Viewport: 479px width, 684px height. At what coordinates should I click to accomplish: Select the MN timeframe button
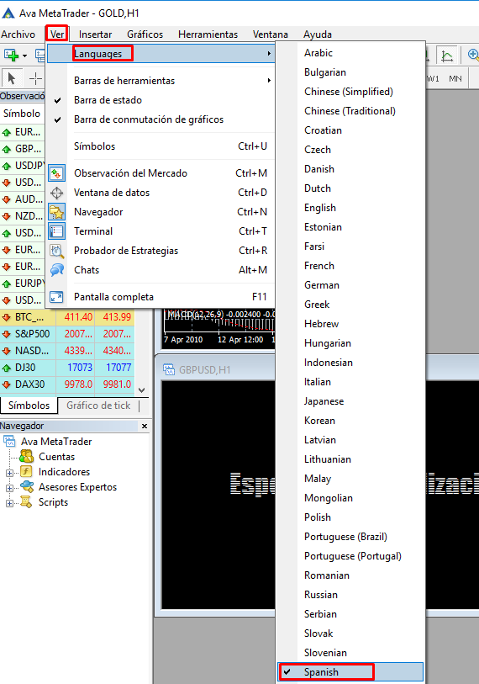455,78
